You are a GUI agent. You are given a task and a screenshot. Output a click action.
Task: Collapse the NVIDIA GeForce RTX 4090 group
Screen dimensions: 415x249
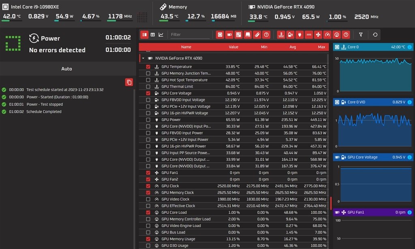point(143,58)
